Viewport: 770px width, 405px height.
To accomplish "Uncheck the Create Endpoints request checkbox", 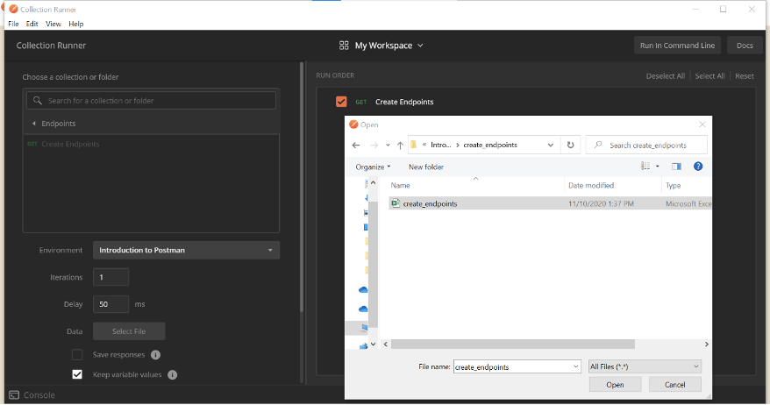I will [x=341, y=102].
